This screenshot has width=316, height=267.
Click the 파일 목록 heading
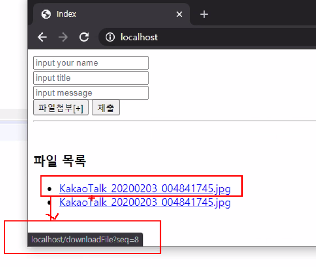pyautogui.click(x=60, y=161)
